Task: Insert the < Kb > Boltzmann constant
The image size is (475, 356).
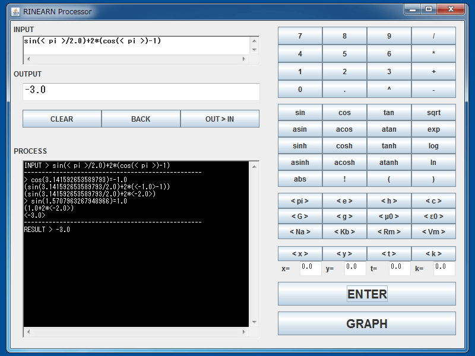Action: 344,232
